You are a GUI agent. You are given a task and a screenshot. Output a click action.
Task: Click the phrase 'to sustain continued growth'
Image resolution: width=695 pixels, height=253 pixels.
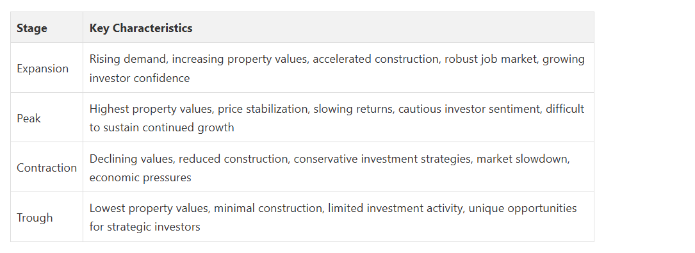coord(162,127)
